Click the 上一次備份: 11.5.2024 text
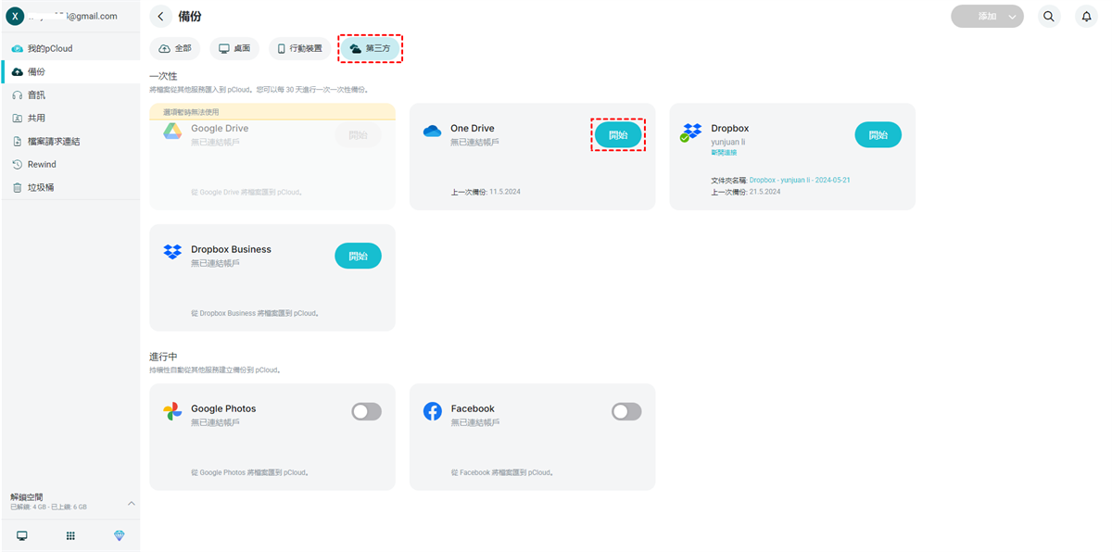This screenshot has height=552, width=1112. click(x=486, y=192)
